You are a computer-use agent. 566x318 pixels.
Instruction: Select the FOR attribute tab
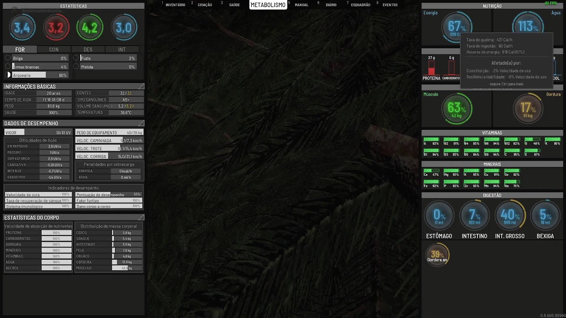point(20,49)
